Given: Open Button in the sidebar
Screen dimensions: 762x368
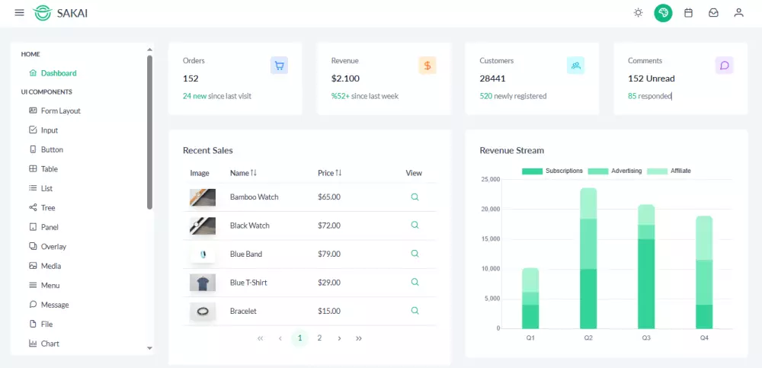Looking at the screenshot, I should (x=46, y=150).
